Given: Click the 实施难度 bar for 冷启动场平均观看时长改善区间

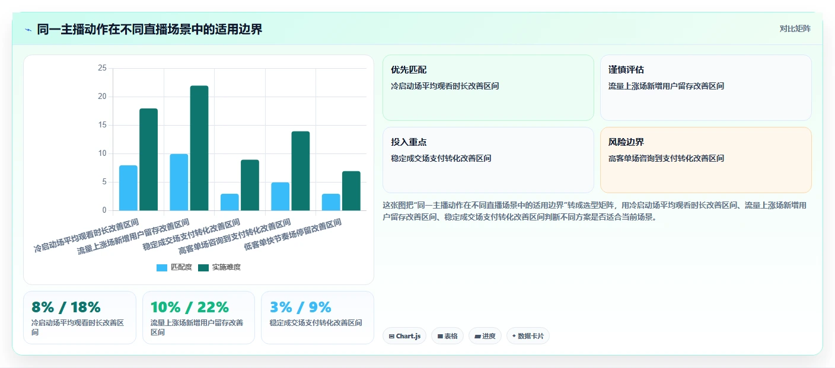Looking at the screenshot, I should click(x=148, y=159).
